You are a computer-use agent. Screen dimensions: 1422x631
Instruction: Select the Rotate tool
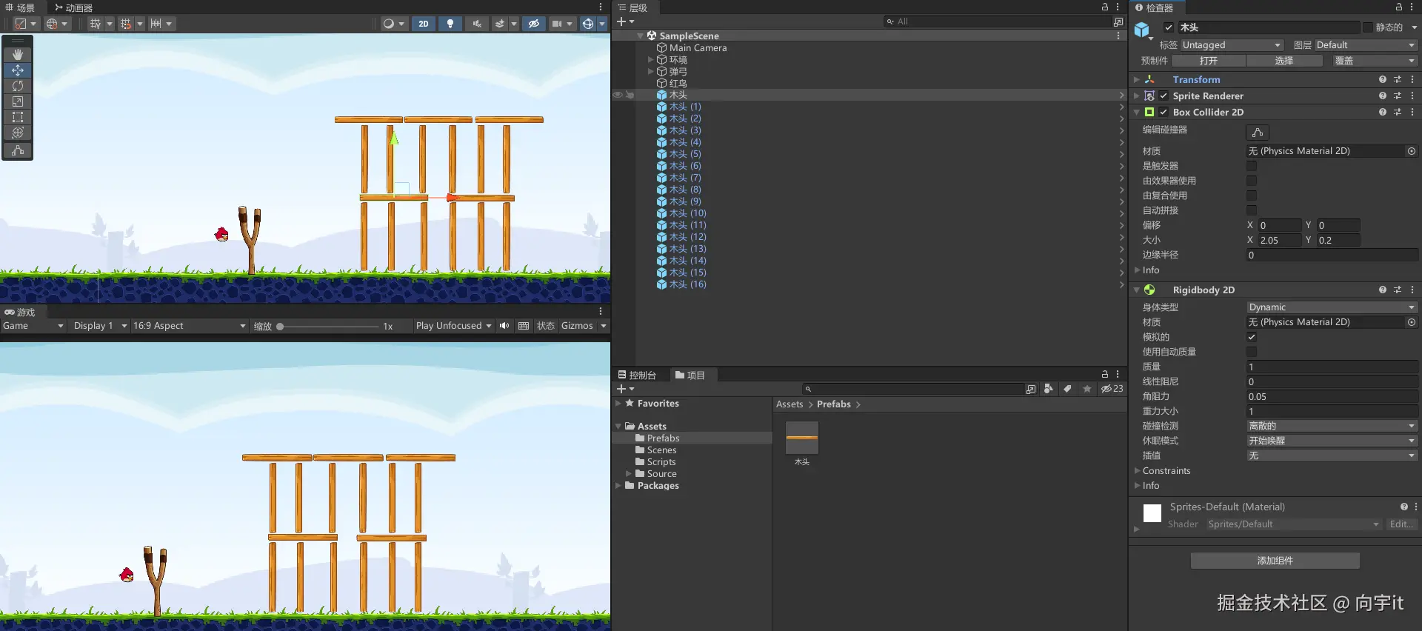click(18, 86)
